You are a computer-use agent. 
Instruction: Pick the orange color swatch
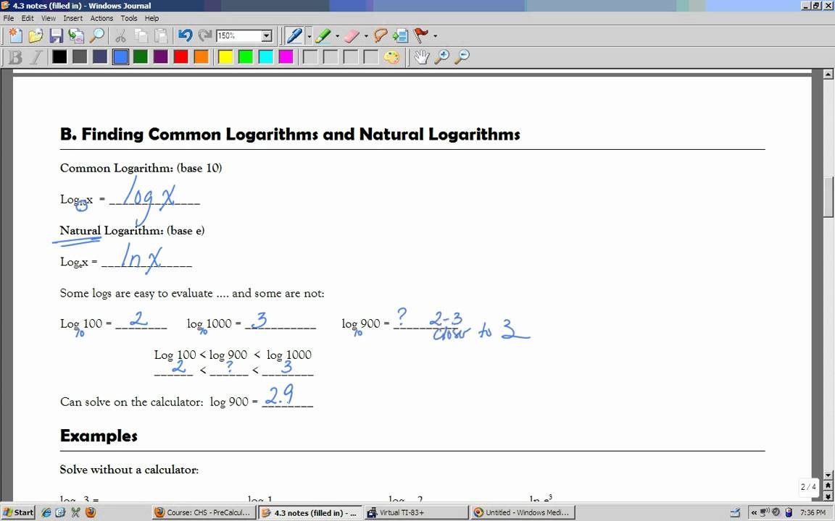click(x=202, y=57)
